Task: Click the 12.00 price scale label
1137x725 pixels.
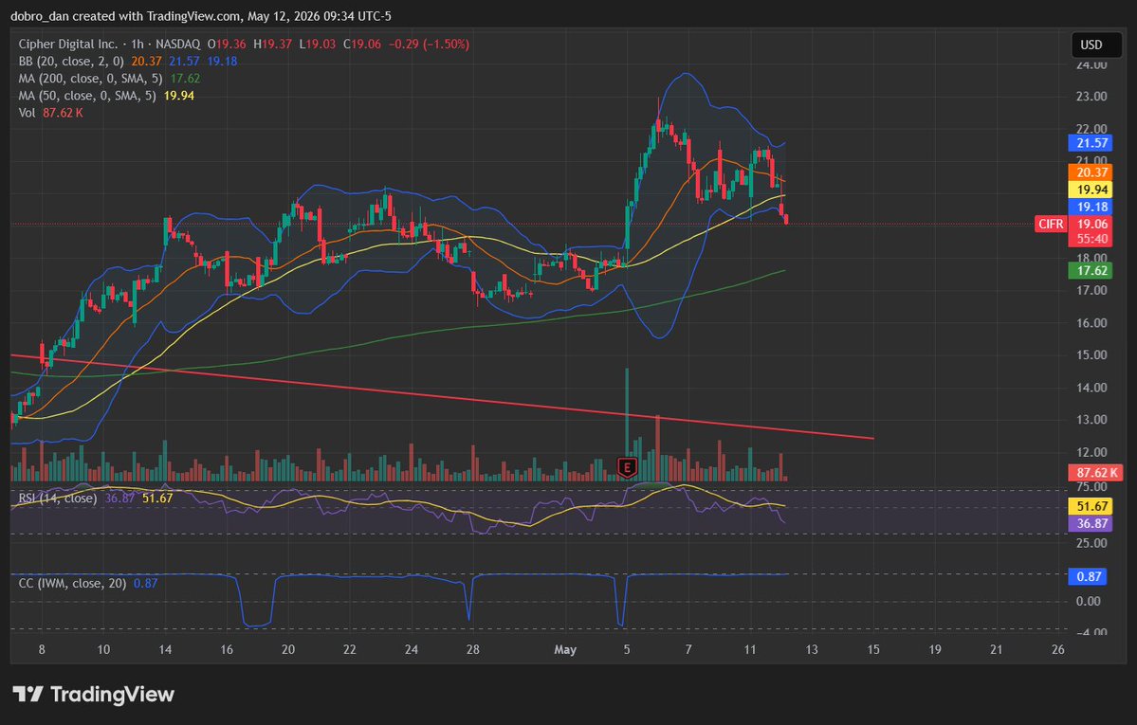Action: click(1091, 452)
